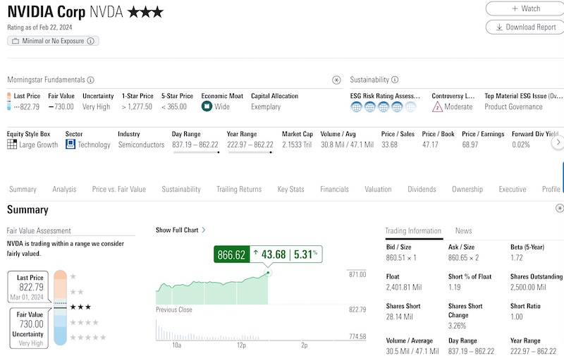The image size is (564, 356).
Task: Click the Economic Moat wide icon
Action: pyautogui.click(x=207, y=106)
